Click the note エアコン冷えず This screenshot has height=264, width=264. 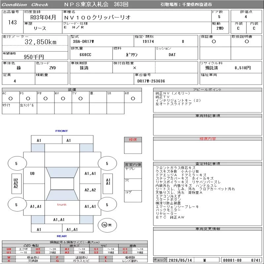tap(168, 196)
